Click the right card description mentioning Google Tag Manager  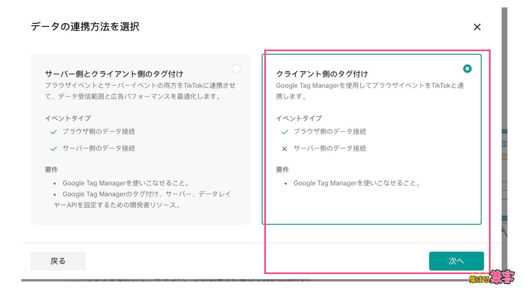pos(370,91)
